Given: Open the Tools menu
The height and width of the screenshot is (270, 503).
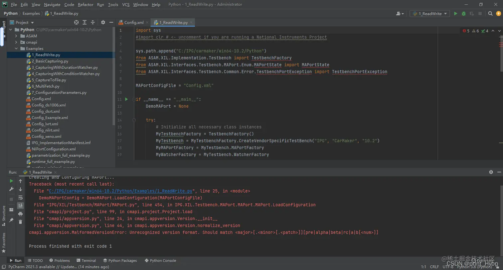Looking at the screenshot, I should point(113,5).
